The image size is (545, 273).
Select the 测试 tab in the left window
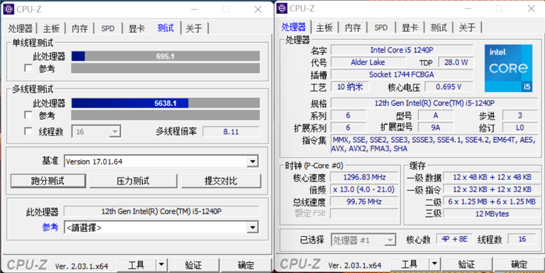pyautogui.click(x=166, y=28)
